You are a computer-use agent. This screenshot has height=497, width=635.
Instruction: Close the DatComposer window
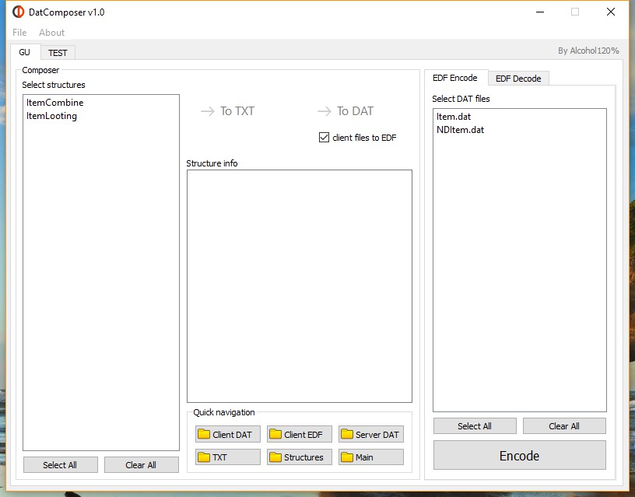pos(611,12)
